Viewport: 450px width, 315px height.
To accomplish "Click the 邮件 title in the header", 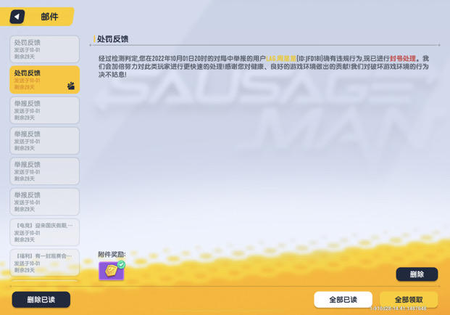I will click(49, 17).
